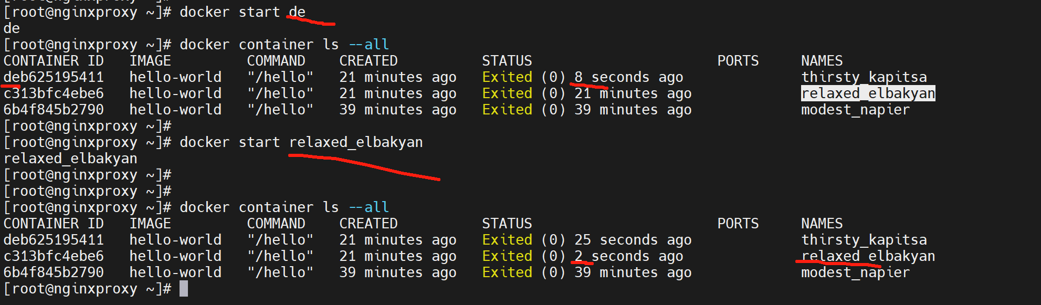Viewport: 1041px width, 305px height.
Task: Click thirsty_kapitsa name in the first listing
Action: tap(864, 77)
